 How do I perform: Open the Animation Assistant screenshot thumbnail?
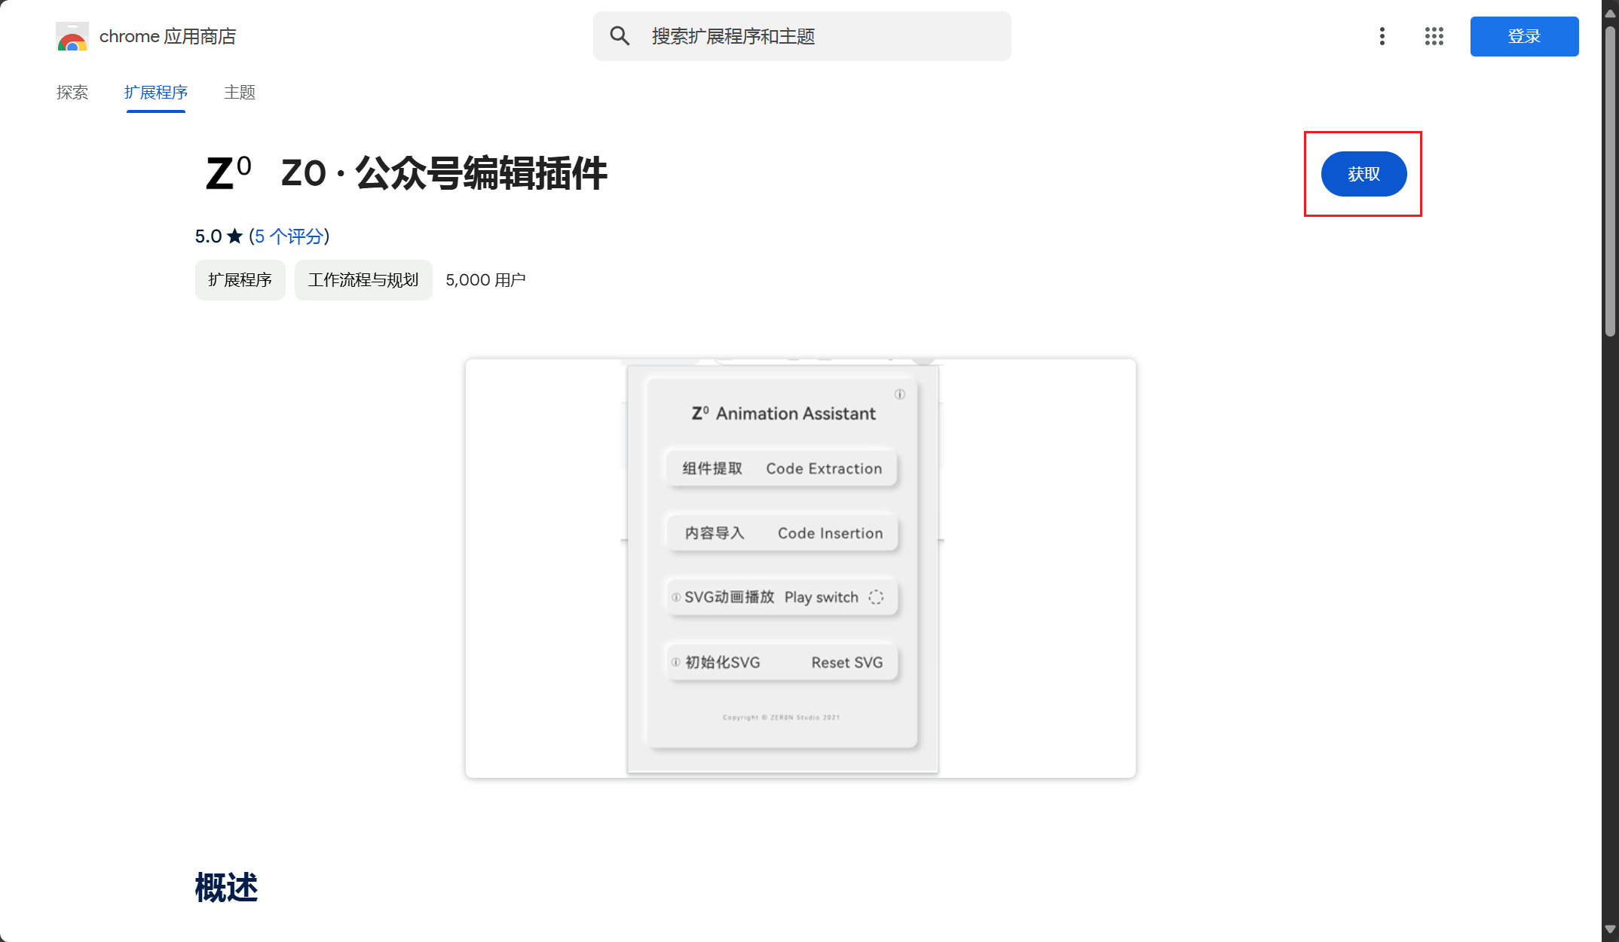coord(800,569)
